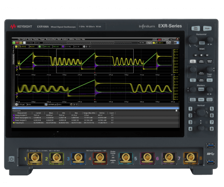The image size is (224, 187).
Task: Click the channel 1 yellow BNC input
Action: point(35,158)
